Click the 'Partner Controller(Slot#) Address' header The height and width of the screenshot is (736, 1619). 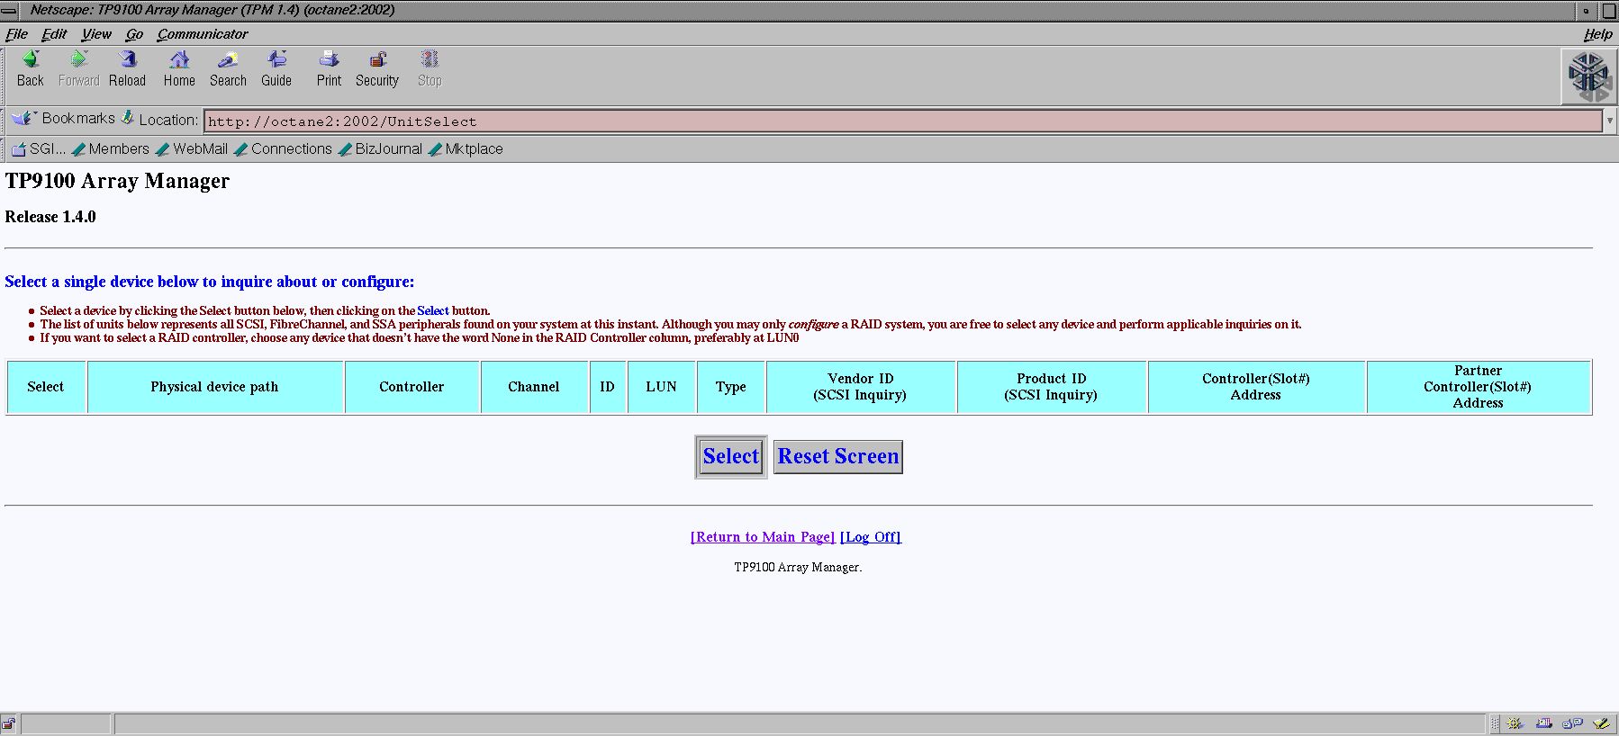click(x=1478, y=387)
